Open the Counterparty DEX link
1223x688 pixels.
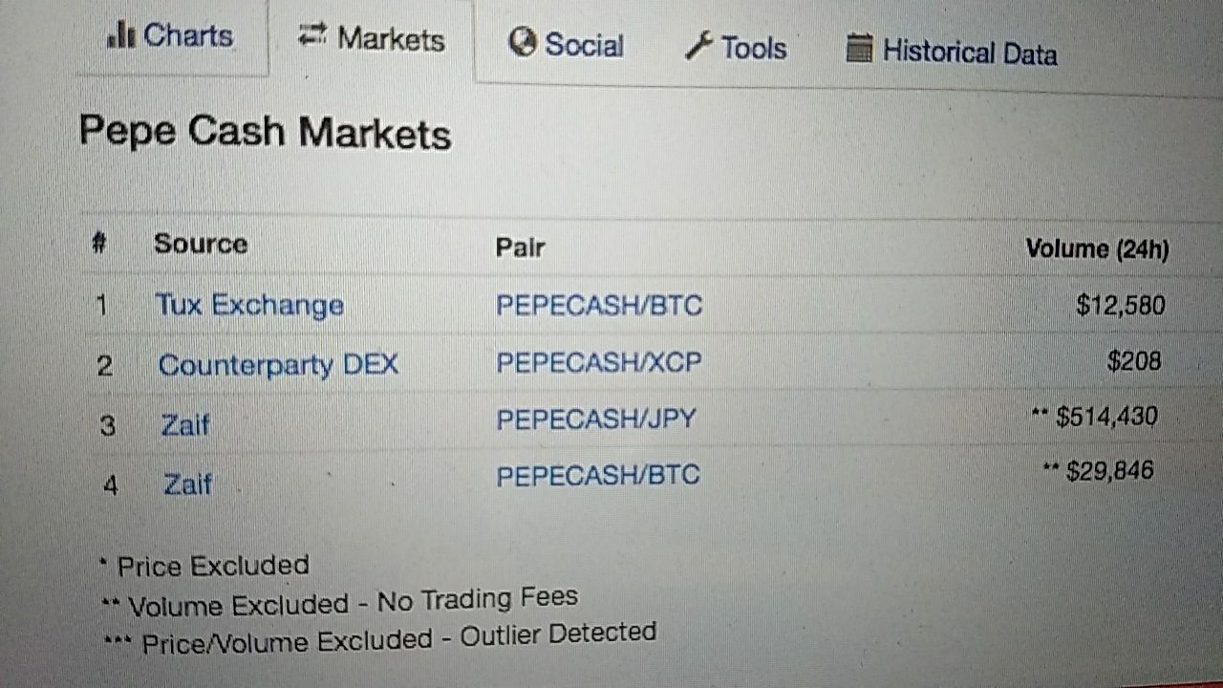[x=278, y=365]
